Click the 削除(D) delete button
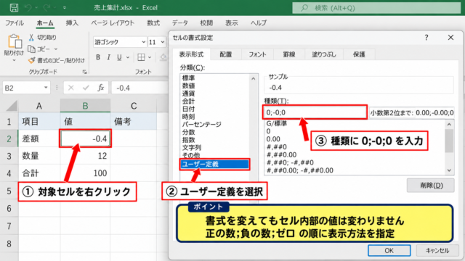 [x=431, y=186]
